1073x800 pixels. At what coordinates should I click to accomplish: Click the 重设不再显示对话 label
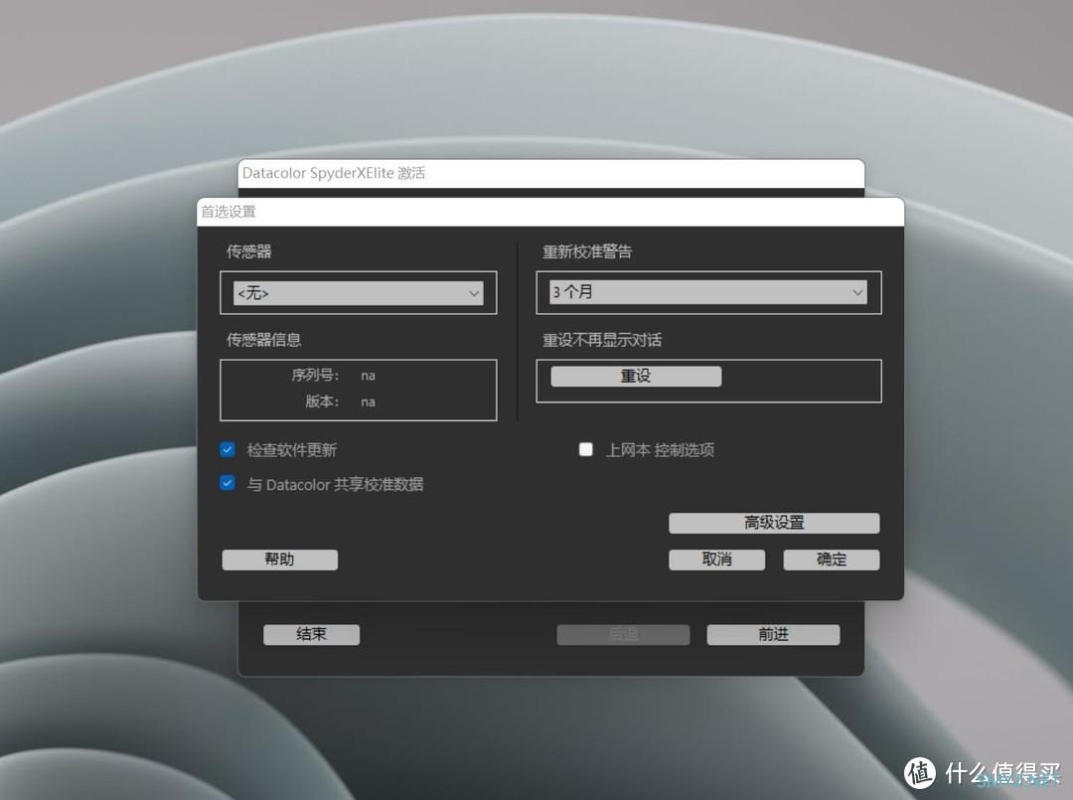click(602, 340)
